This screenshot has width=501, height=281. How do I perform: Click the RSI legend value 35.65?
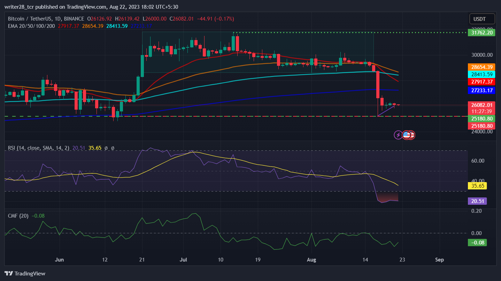pos(95,148)
